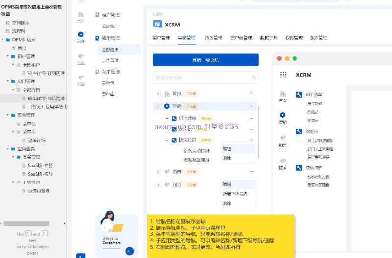This screenshot has width=392, height=258.
Task: Choose 删除 in the 快速拉群 popup menu
Action: pyautogui.click(x=238, y=158)
